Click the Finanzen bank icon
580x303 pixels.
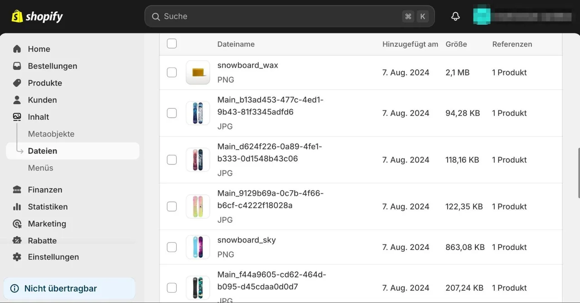pos(17,190)
